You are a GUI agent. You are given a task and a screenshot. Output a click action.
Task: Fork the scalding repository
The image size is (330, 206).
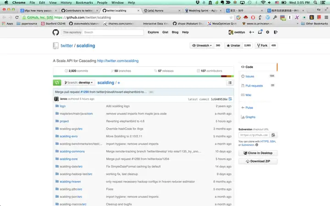(x=262, y=45)
